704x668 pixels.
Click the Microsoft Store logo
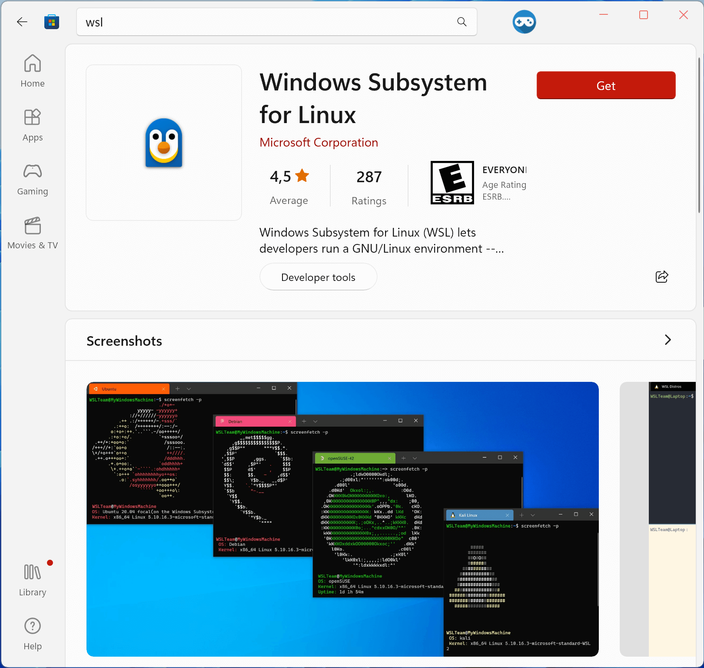pyautogui.click(x=52, y=21)
